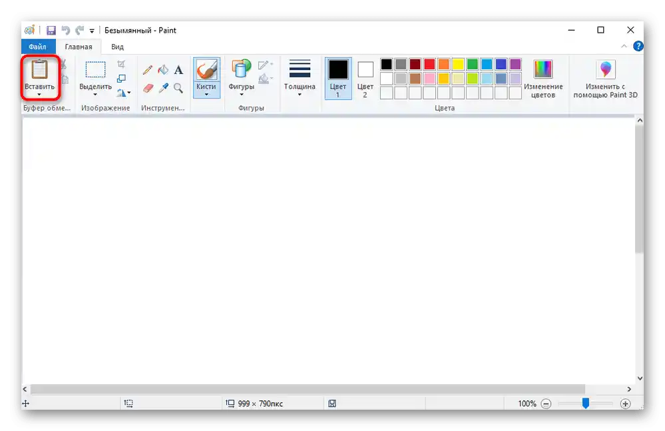Click the zoom slider handle

tap(586, 404)
